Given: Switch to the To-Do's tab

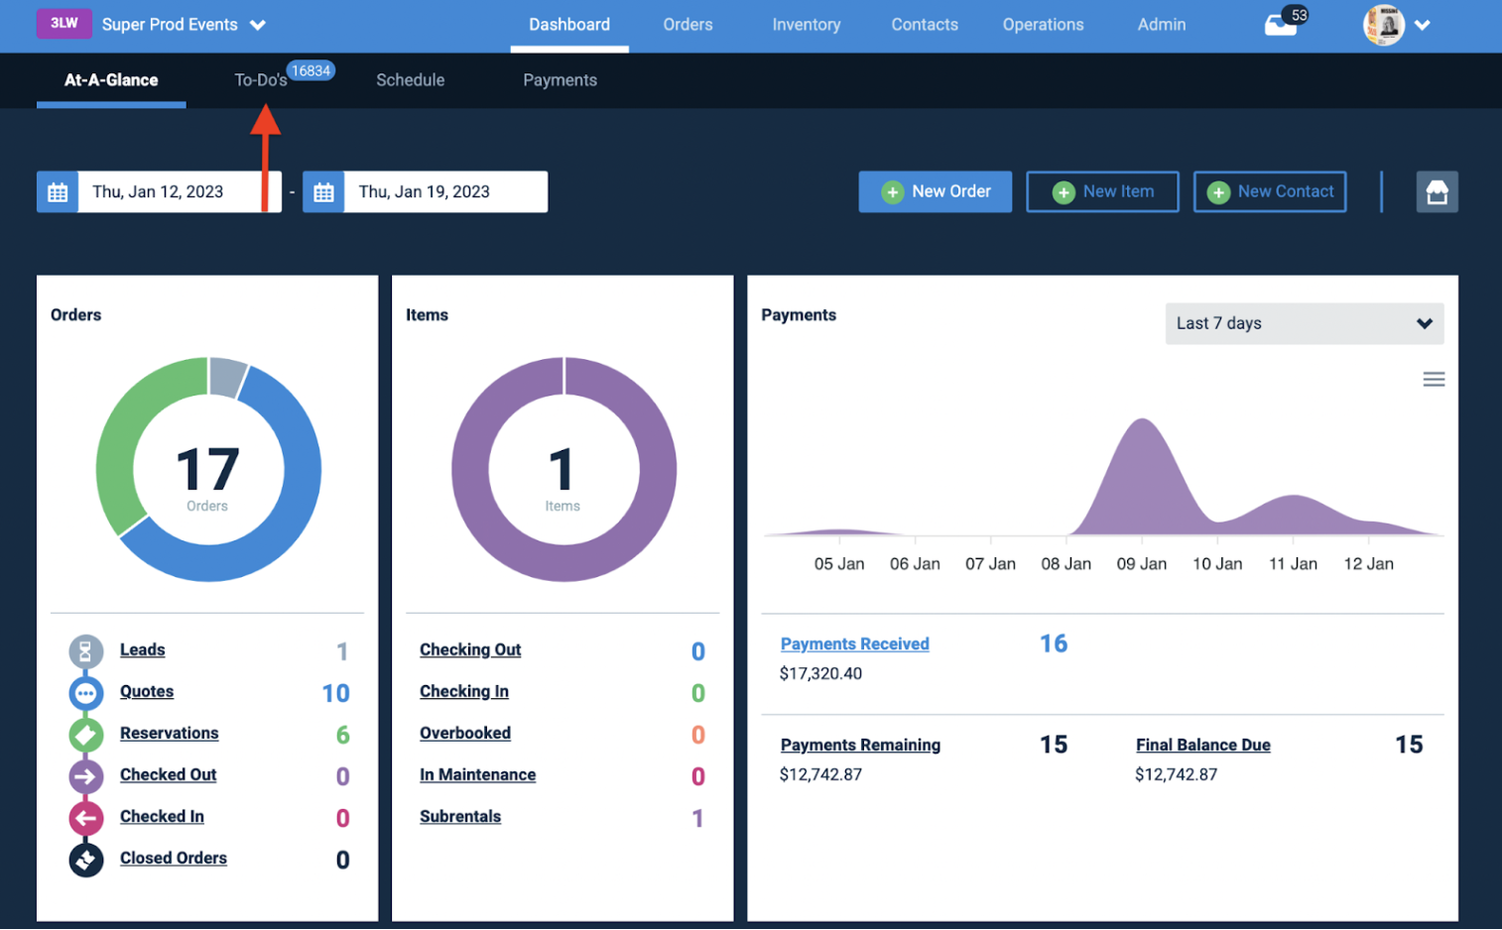Looking at the screenshot, I should click(261, 80).
